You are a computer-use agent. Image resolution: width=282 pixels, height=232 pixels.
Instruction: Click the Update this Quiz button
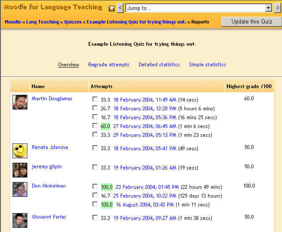[x=252, y=22]
